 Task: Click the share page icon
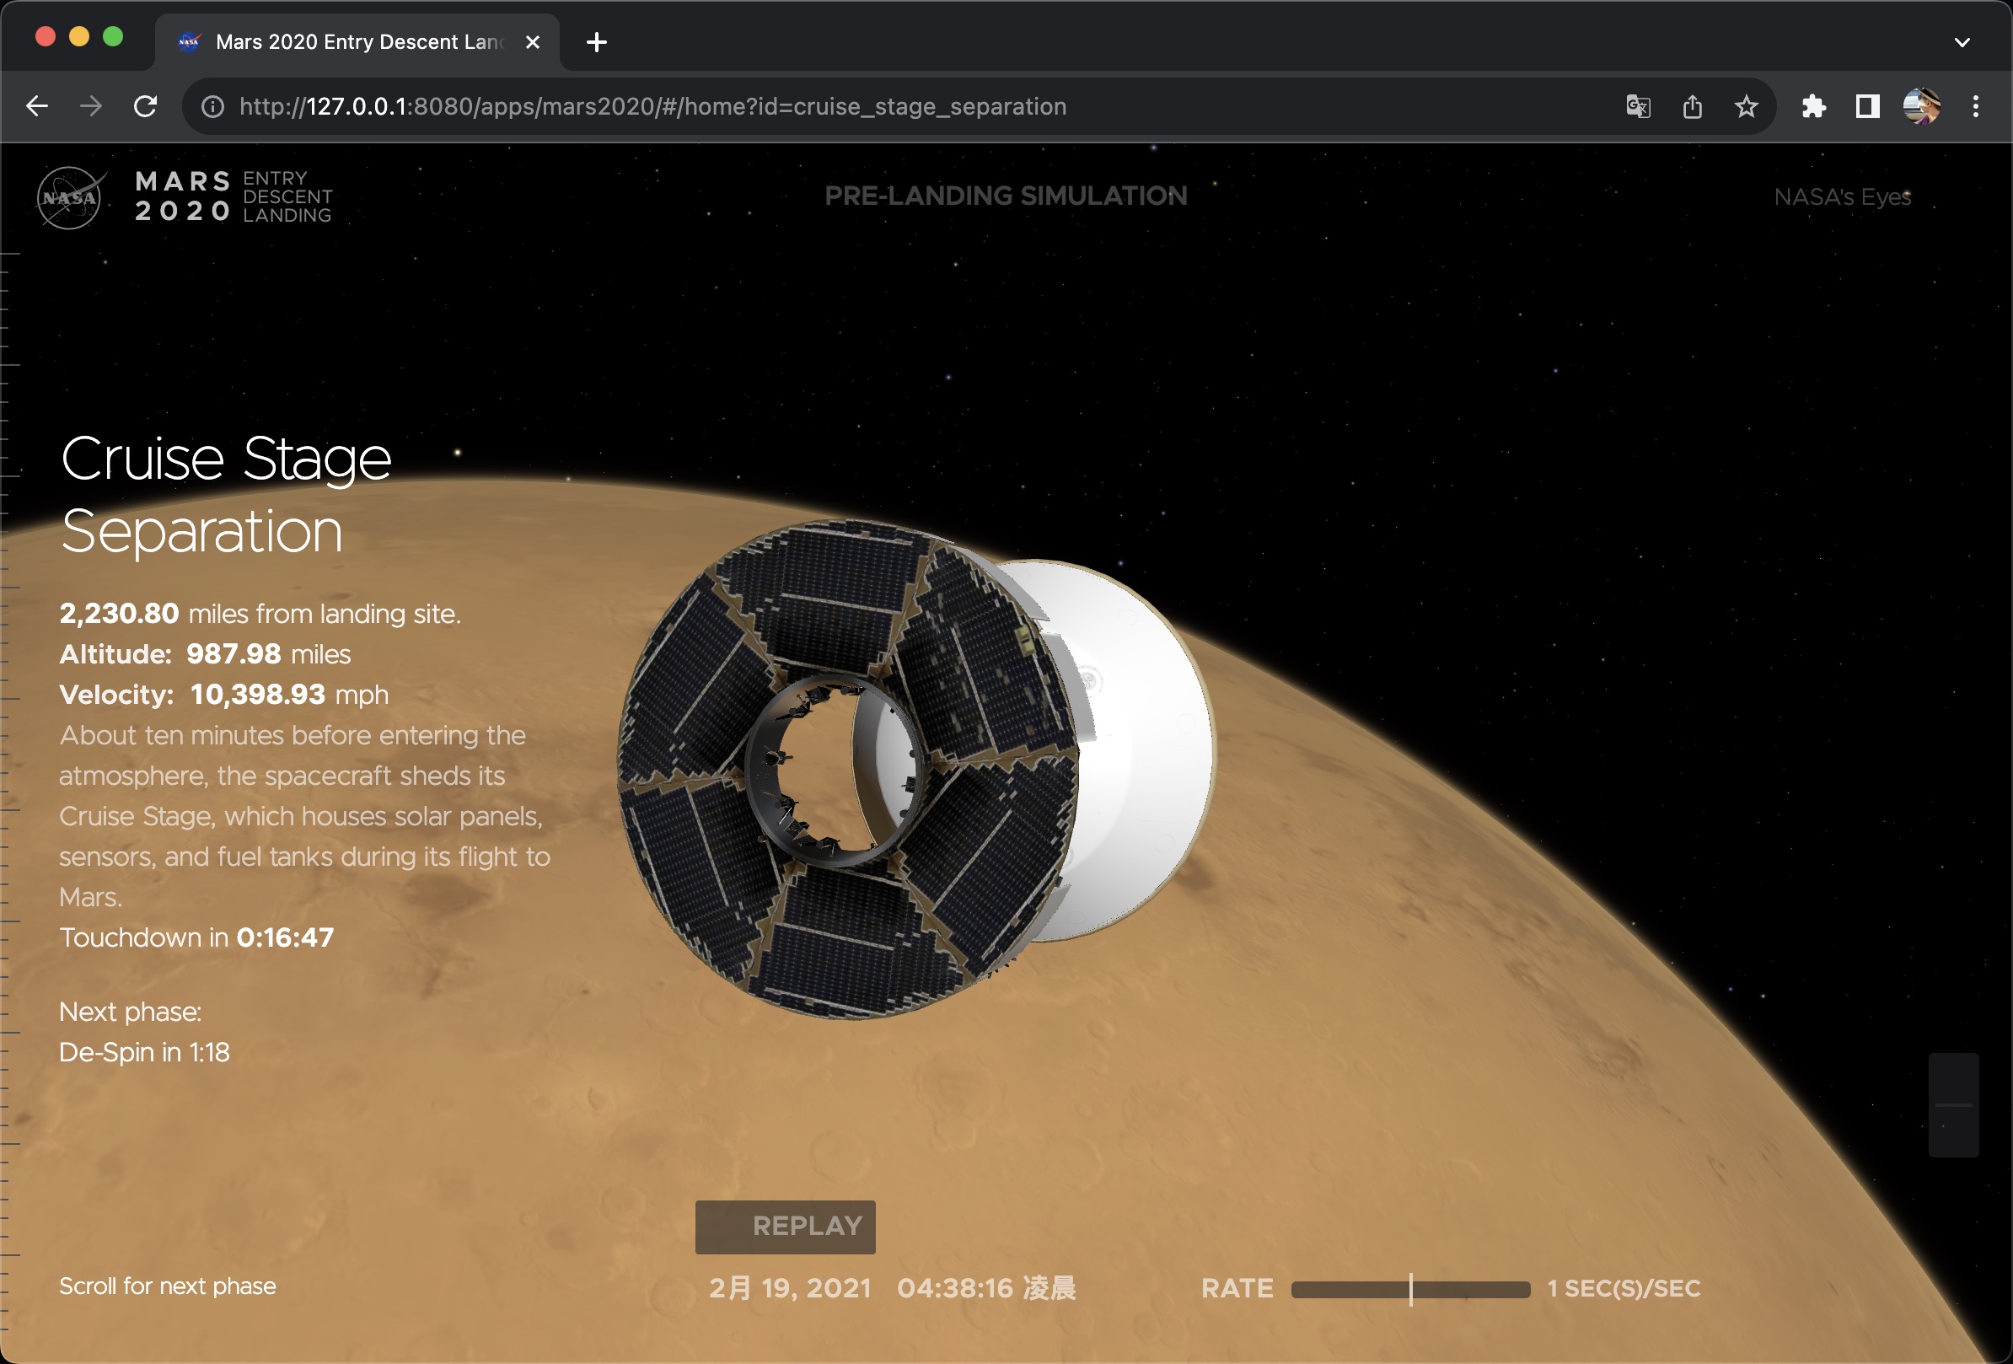coord(1692,106)
